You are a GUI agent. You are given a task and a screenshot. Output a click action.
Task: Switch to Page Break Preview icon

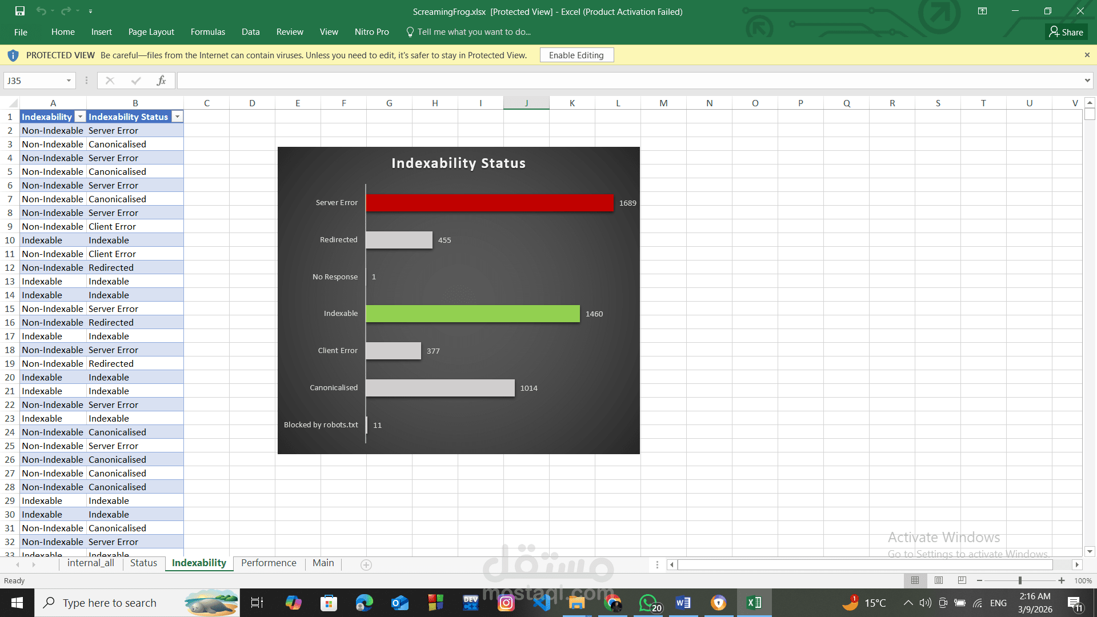tap(962, 580)
